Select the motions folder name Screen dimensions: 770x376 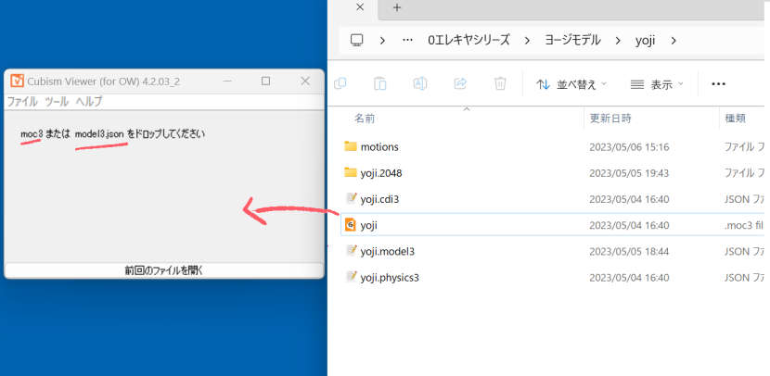click(379, 147)
